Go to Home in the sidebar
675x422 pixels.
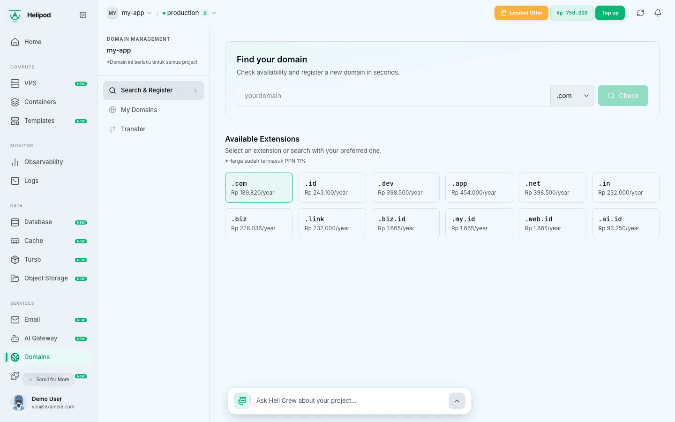[48, 42]
